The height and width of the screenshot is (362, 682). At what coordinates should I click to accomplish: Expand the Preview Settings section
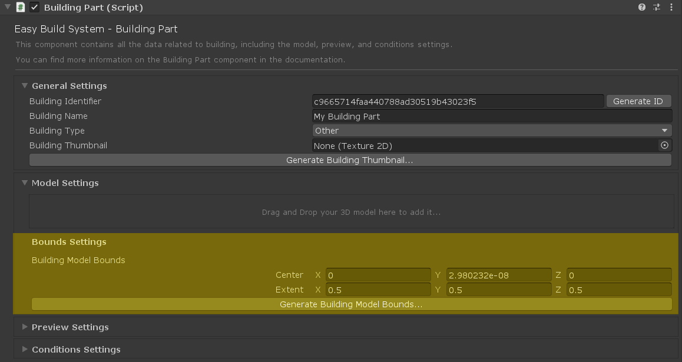25,327
